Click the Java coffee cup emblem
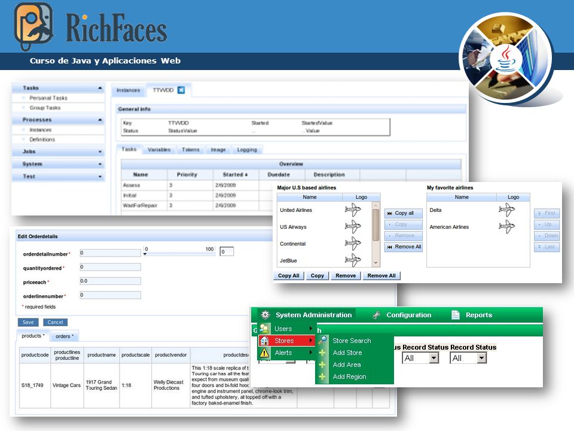This screenshot has width=574, height=431. coord(505,59)
